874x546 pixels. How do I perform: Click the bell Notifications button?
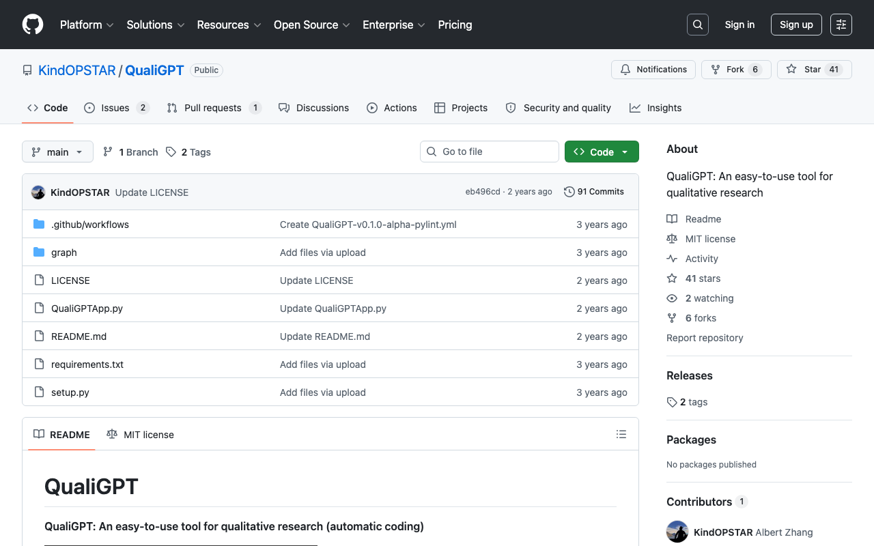[x=653, y=70]
